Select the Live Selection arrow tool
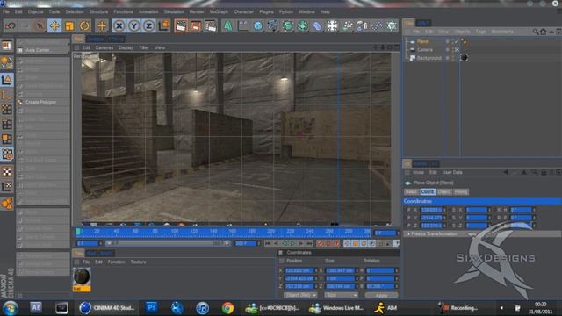This screenshot has width=562, height=316. [40, 25]
